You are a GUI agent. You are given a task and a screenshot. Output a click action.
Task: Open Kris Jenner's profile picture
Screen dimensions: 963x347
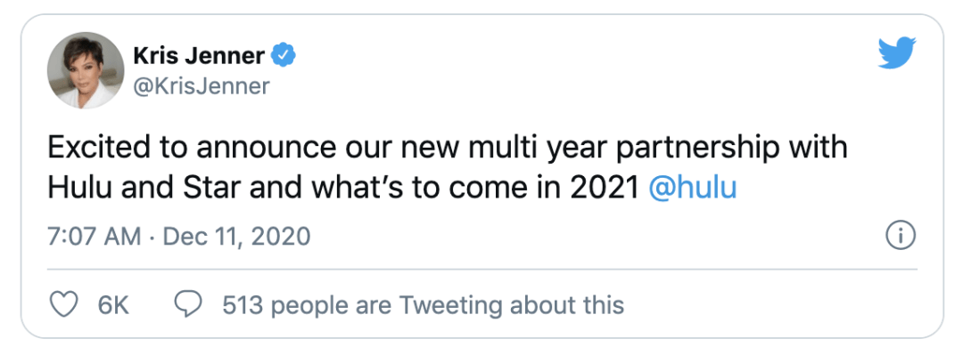pos(86,70)
